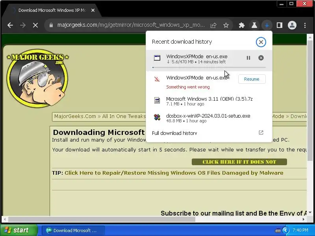Click the Downloading Microsoft heading
315x236 pixels.
coord(99,133)
